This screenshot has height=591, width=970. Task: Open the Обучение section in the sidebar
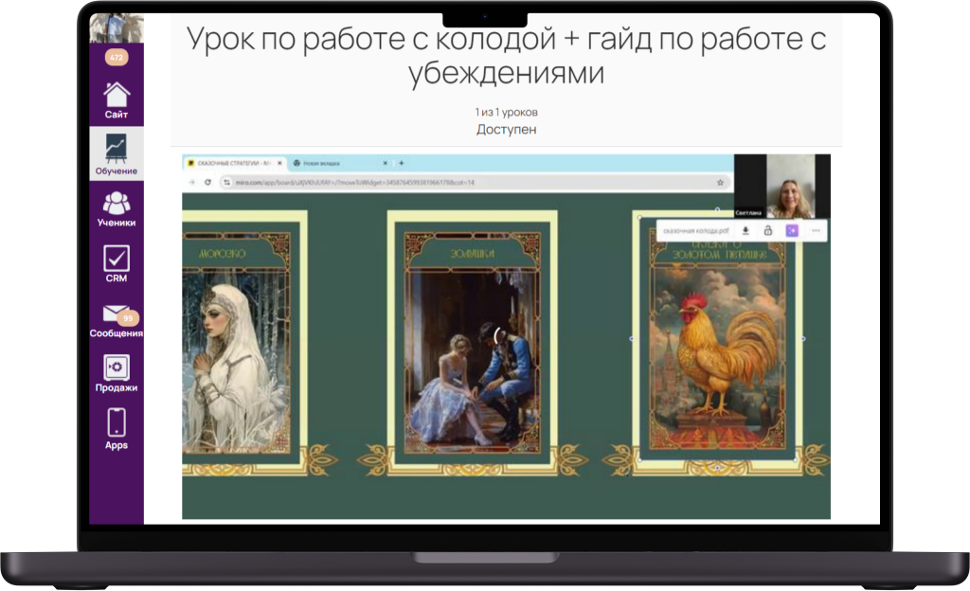point(117,154)
